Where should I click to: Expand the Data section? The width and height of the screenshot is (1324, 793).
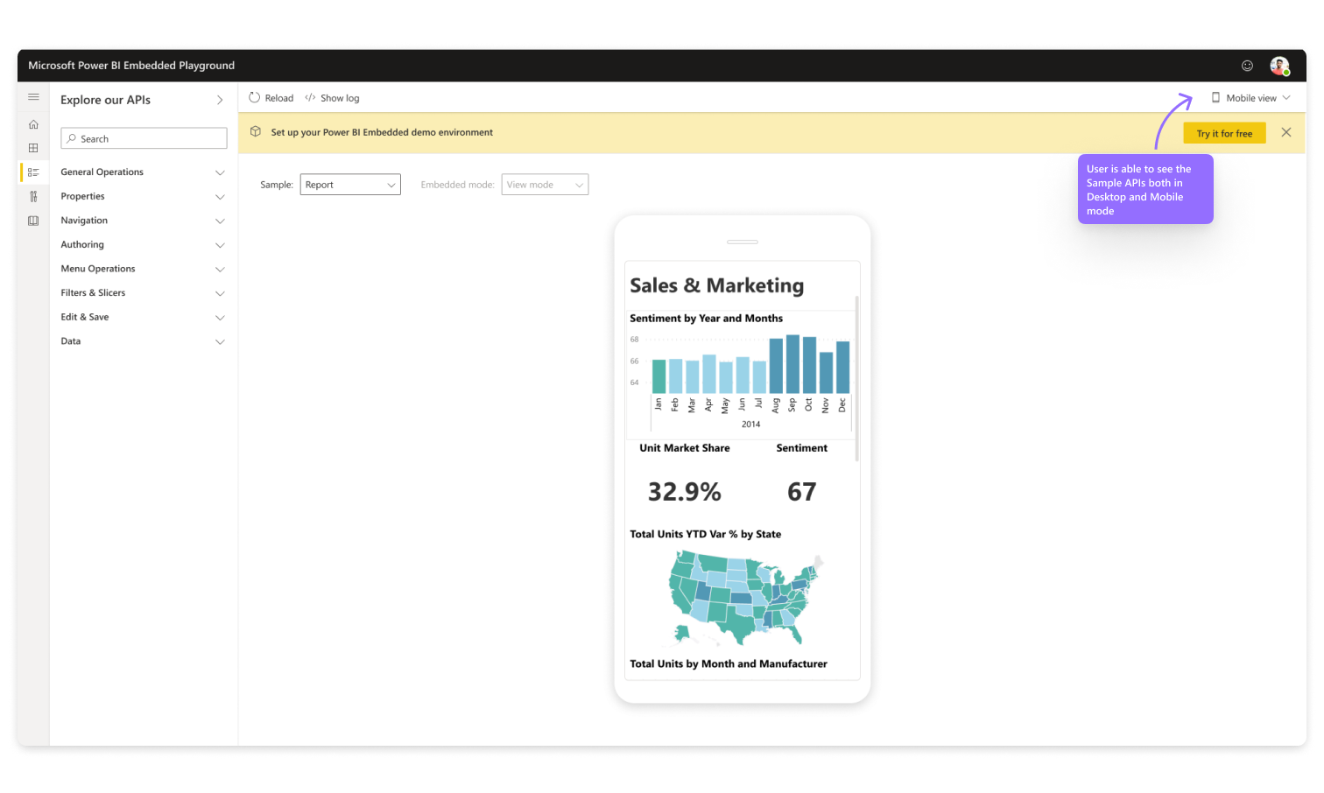pos(143,341)
